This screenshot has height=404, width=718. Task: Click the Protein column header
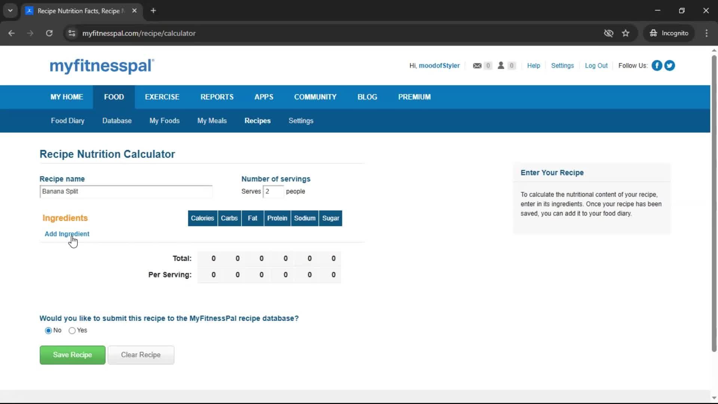pos(277,218)
